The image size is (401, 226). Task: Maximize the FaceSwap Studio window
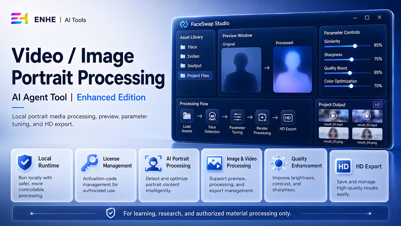coord(367,17)
